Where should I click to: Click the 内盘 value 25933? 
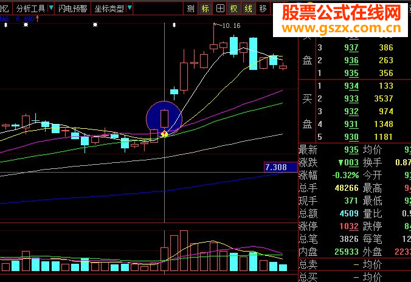(347, 252)
